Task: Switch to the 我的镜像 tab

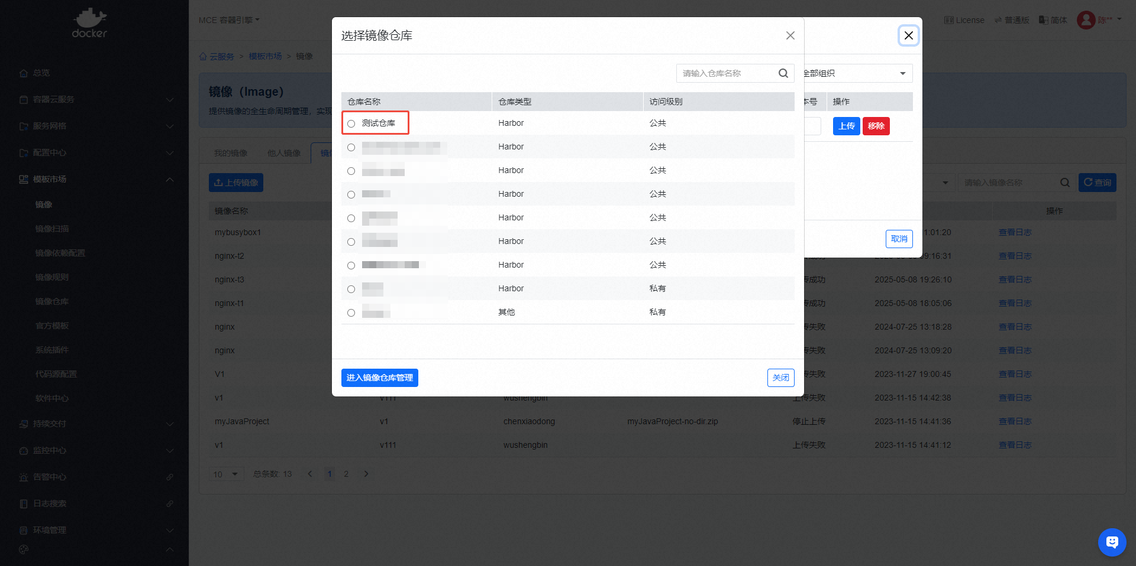Action: [231, 153]
